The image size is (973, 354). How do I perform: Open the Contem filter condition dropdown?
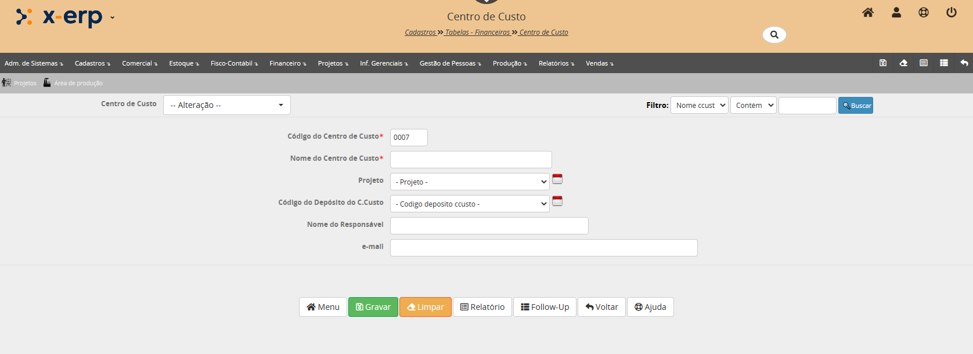point(753,105)
